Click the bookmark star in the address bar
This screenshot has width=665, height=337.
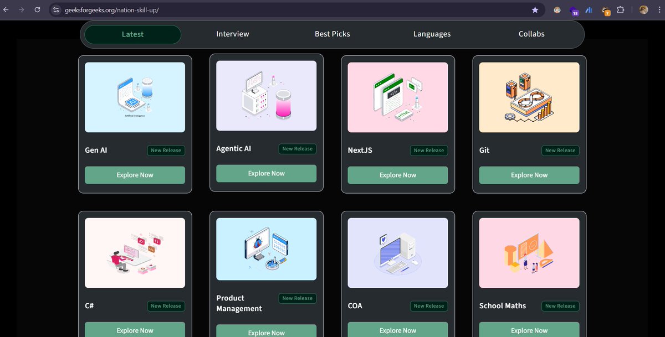(535, 10)
